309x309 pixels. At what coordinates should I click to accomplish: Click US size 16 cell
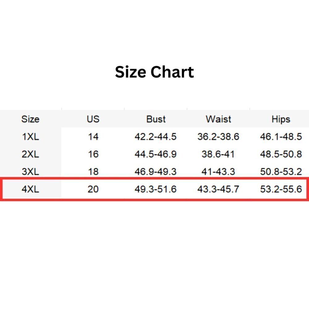(x=93, y=154)
